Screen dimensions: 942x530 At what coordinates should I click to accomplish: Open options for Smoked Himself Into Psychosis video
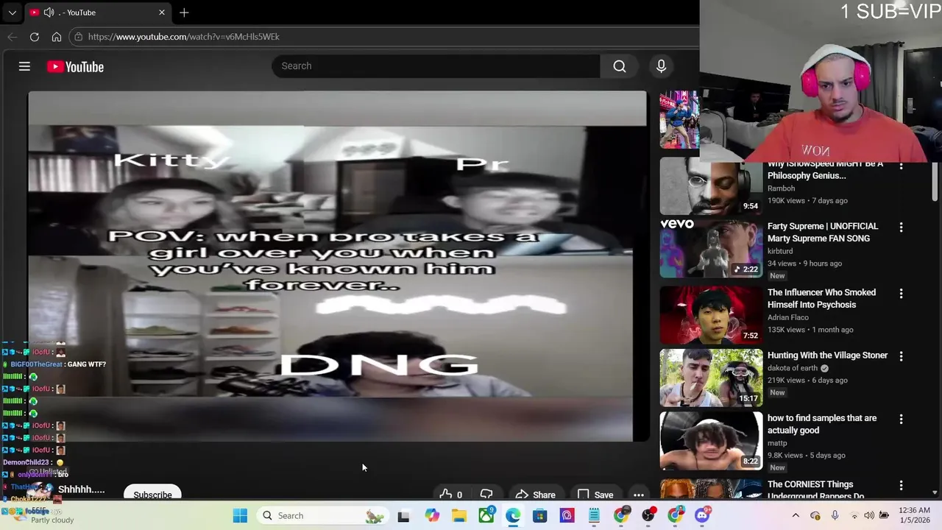(x=901, y=294)
